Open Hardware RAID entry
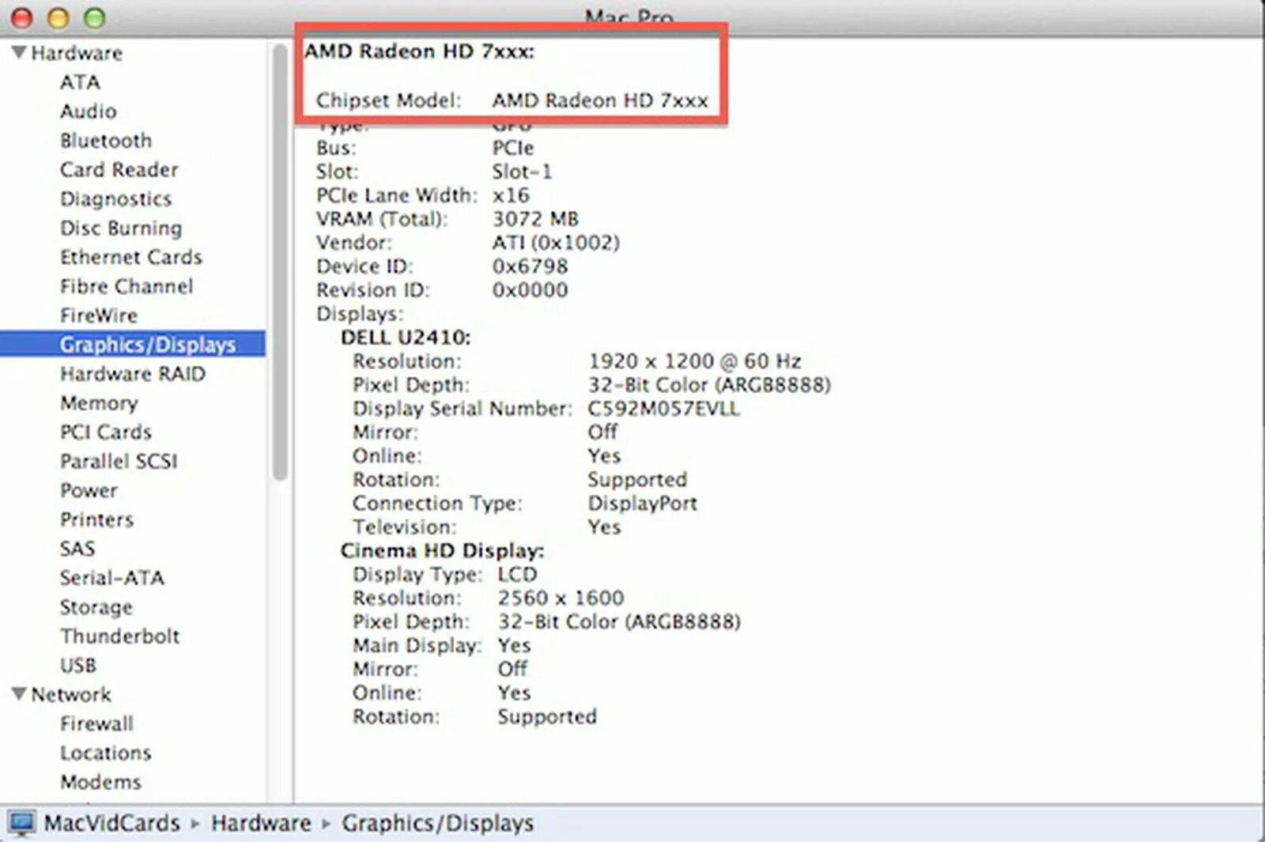The image size is (1265, 842). pos(133,374)
